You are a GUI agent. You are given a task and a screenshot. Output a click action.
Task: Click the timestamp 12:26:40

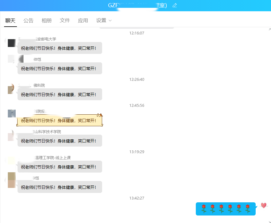coord(137,80)
